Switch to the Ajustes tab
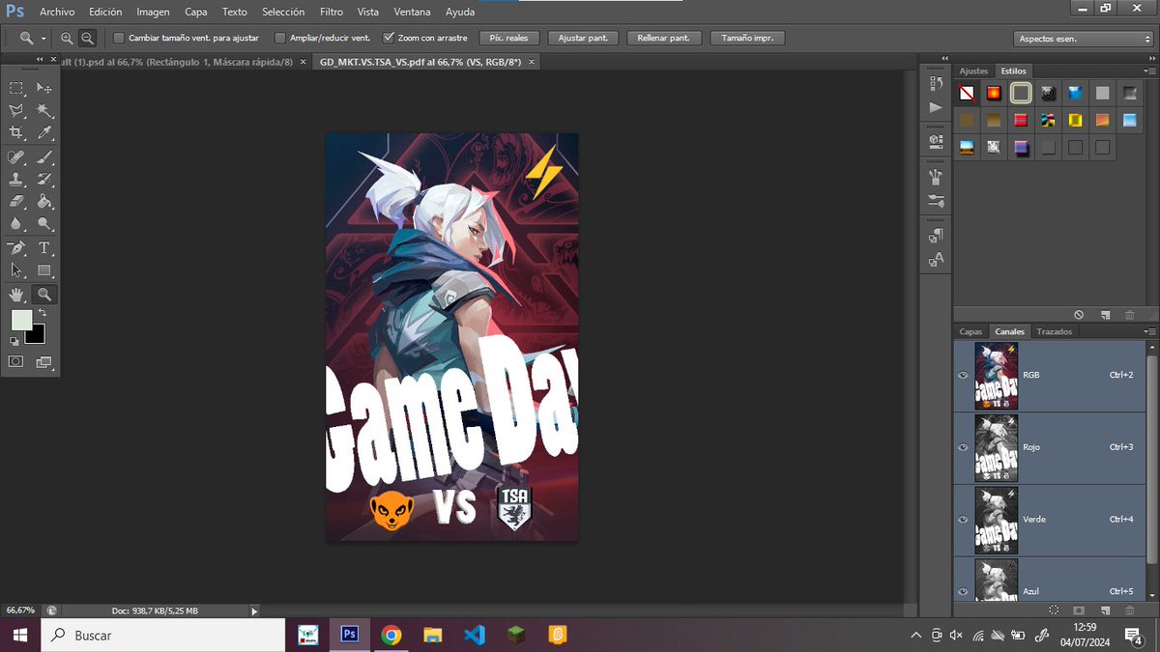The height and width of the screenshot is (652, 1160). pos(973,71)
